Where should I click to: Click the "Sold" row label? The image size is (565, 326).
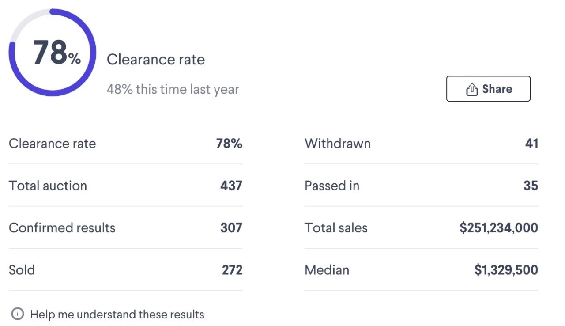(22, 270)
